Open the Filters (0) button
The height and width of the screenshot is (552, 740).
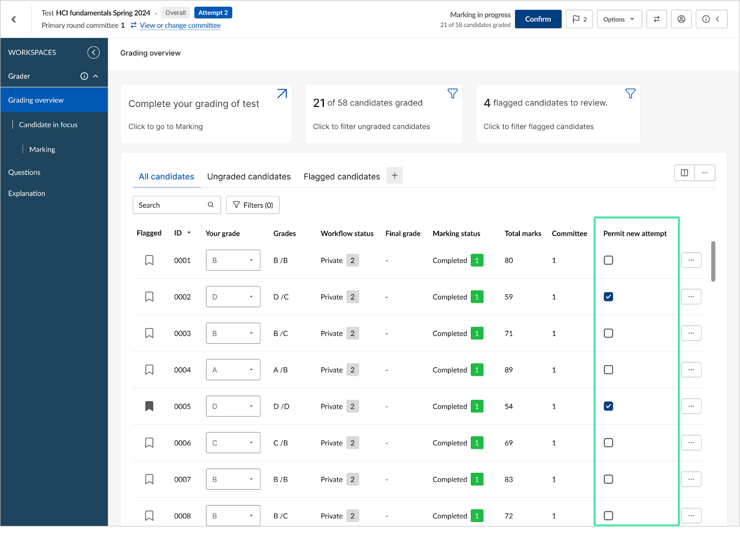tap(253, 205)
